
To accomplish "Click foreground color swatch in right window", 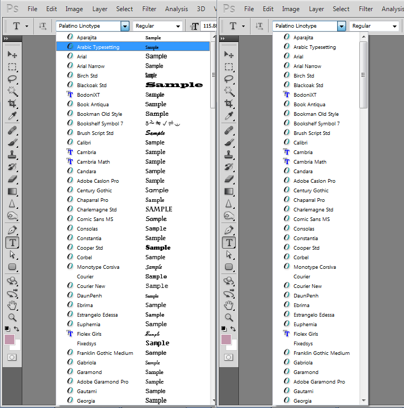I will [x=226, y=339].
